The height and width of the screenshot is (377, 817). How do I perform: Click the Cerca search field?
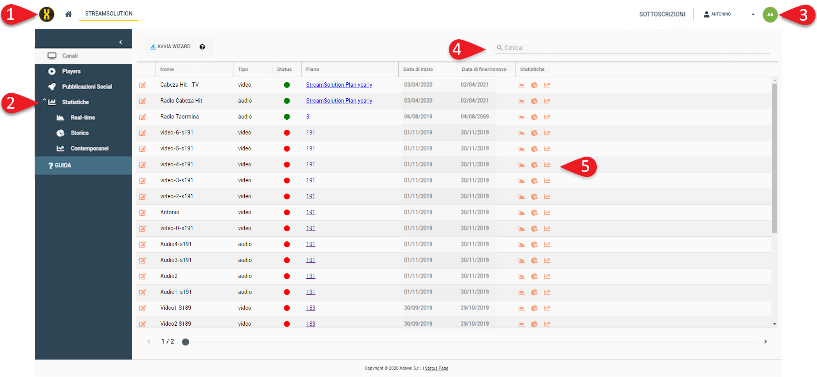[x=632, y=48]
